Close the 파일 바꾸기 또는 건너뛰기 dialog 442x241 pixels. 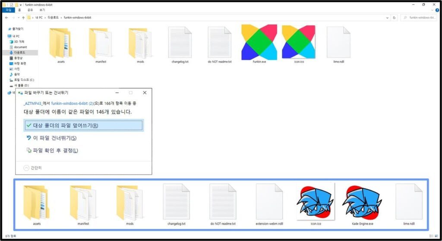(145, 93)
